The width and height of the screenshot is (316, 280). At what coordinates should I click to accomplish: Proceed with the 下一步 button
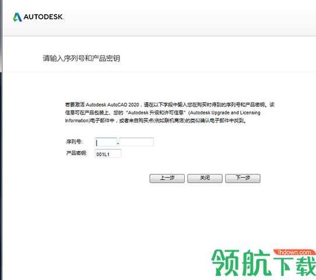(243, 178)
